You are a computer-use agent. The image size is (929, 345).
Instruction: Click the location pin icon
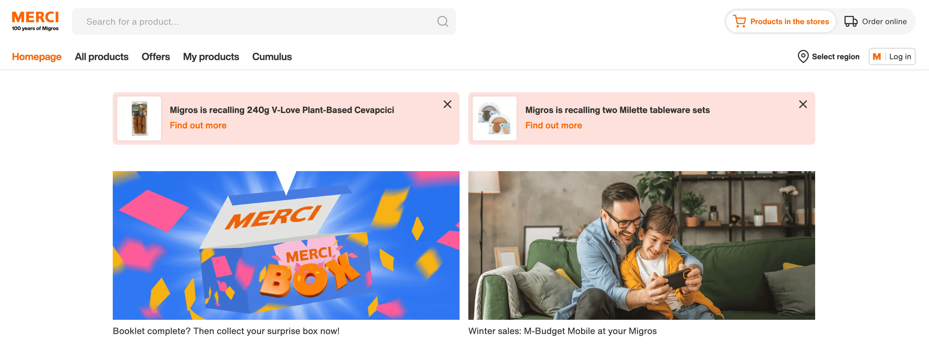[803, 56]
